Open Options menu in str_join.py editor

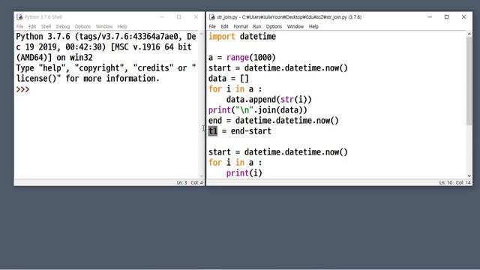coord(274,27)
